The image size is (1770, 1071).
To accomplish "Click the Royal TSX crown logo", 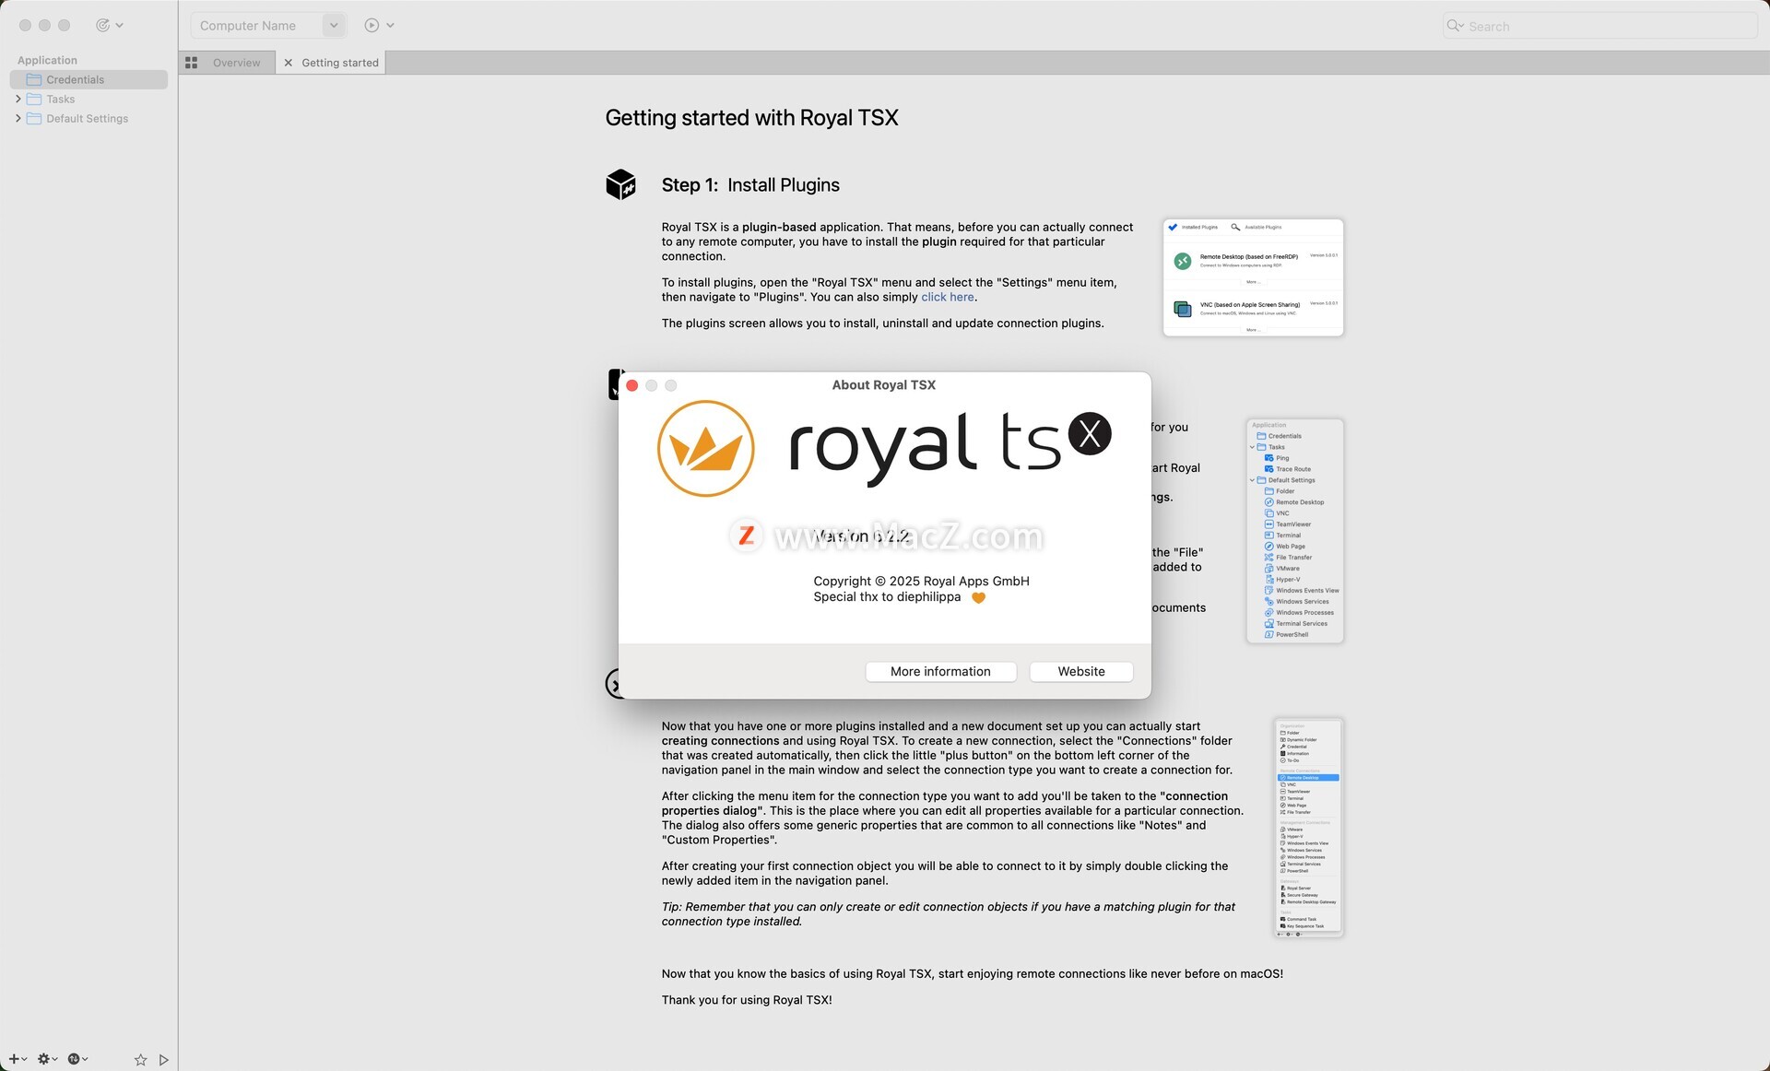I will 706,449.
